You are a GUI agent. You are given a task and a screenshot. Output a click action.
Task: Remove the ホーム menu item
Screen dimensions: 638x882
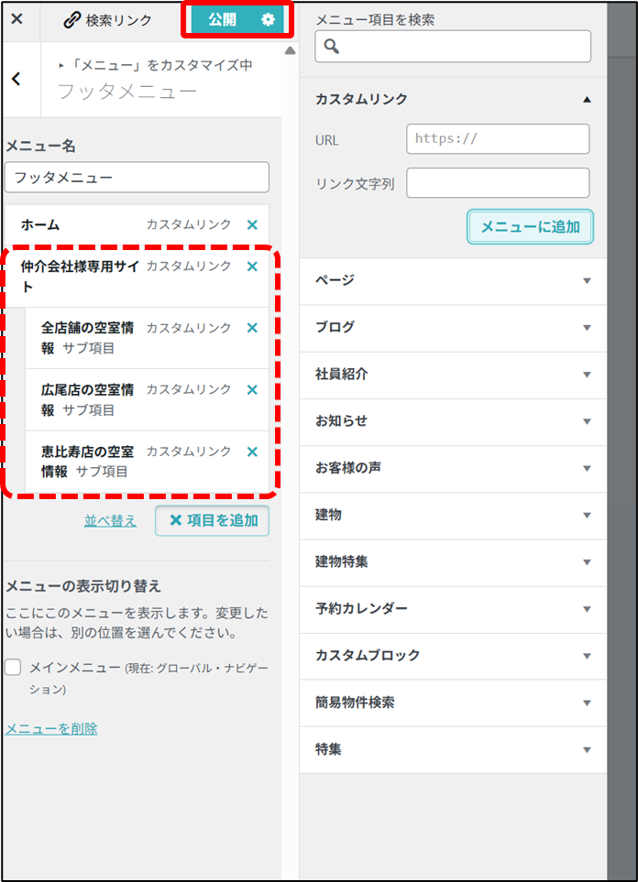point(252,224)
